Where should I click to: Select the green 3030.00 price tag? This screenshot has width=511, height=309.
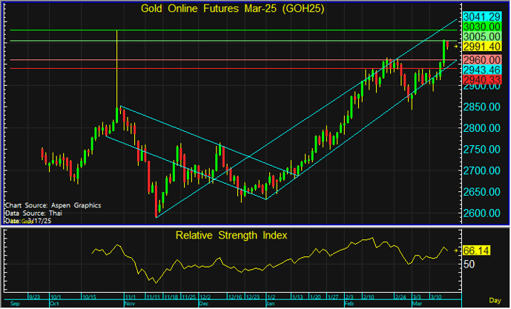tap(481, 26)
